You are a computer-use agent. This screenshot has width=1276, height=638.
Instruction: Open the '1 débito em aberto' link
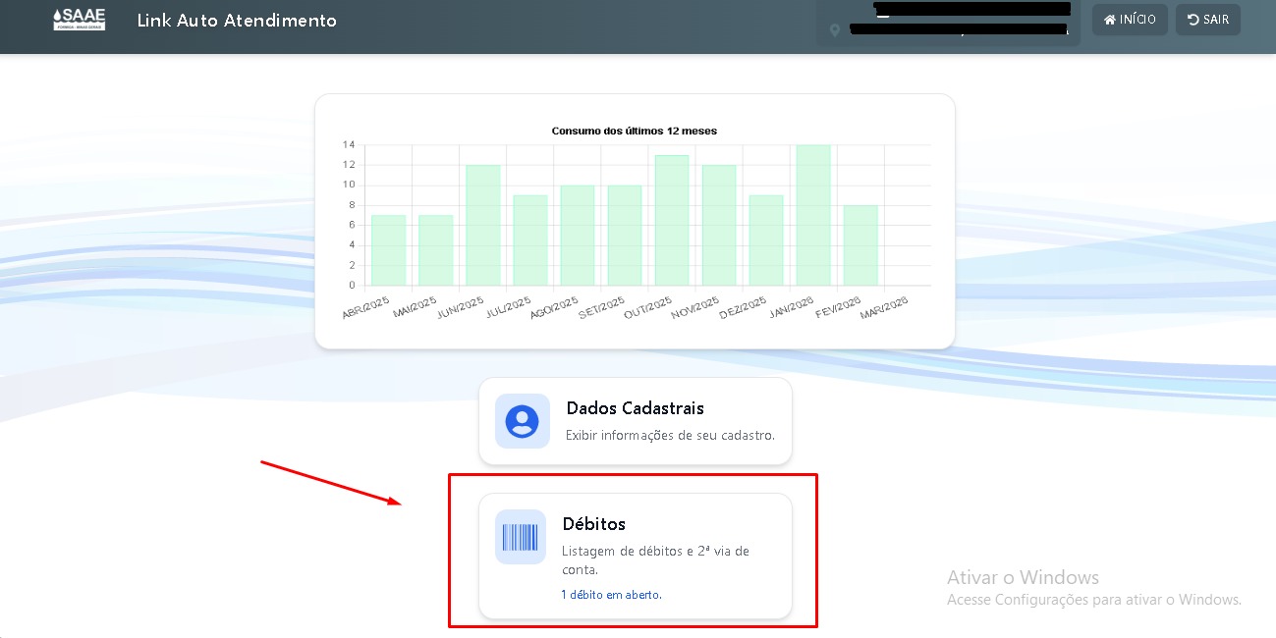tap(611, 595)
